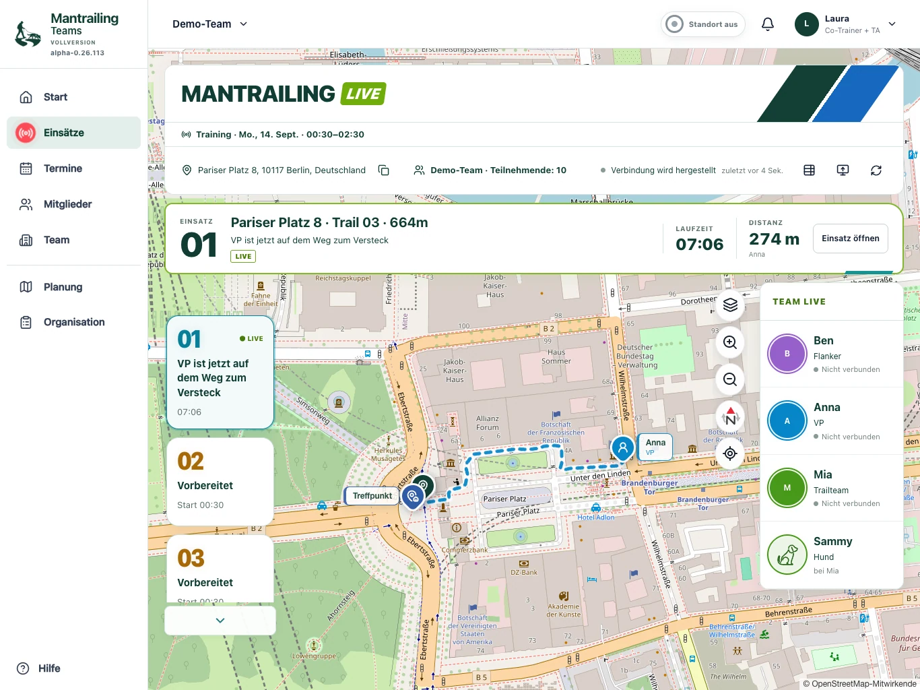This screenshot has height=690, width=920.
Task: Select Ben Flanker in Team Live
Action: tap(832, 354)
